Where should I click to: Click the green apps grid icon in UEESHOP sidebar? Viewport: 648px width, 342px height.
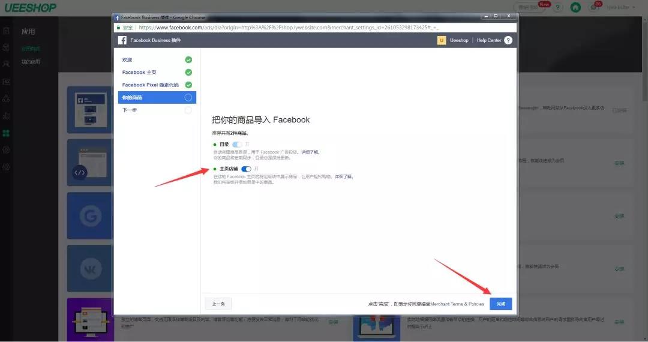coord(6,133)
